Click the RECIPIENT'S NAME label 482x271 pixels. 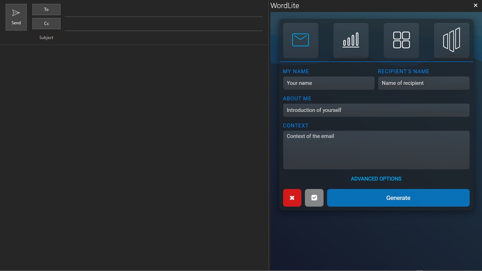404,71
